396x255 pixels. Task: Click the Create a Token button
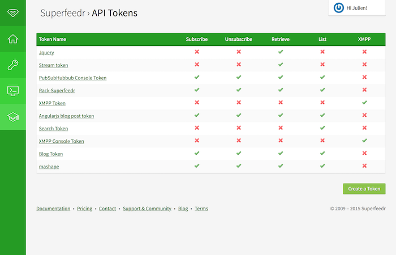(364, 189)
